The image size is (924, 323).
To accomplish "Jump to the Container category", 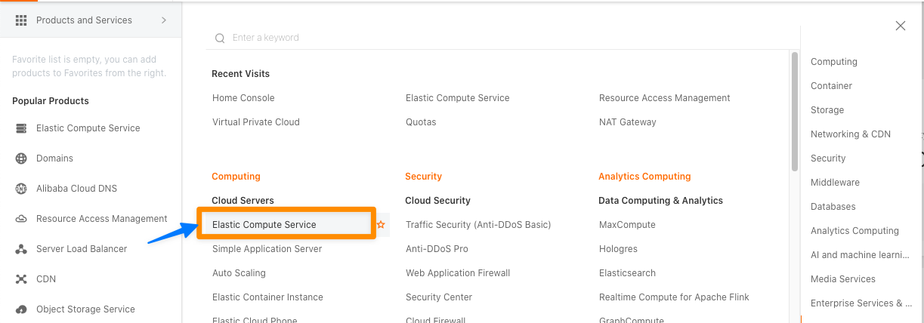I will [831, 86].
